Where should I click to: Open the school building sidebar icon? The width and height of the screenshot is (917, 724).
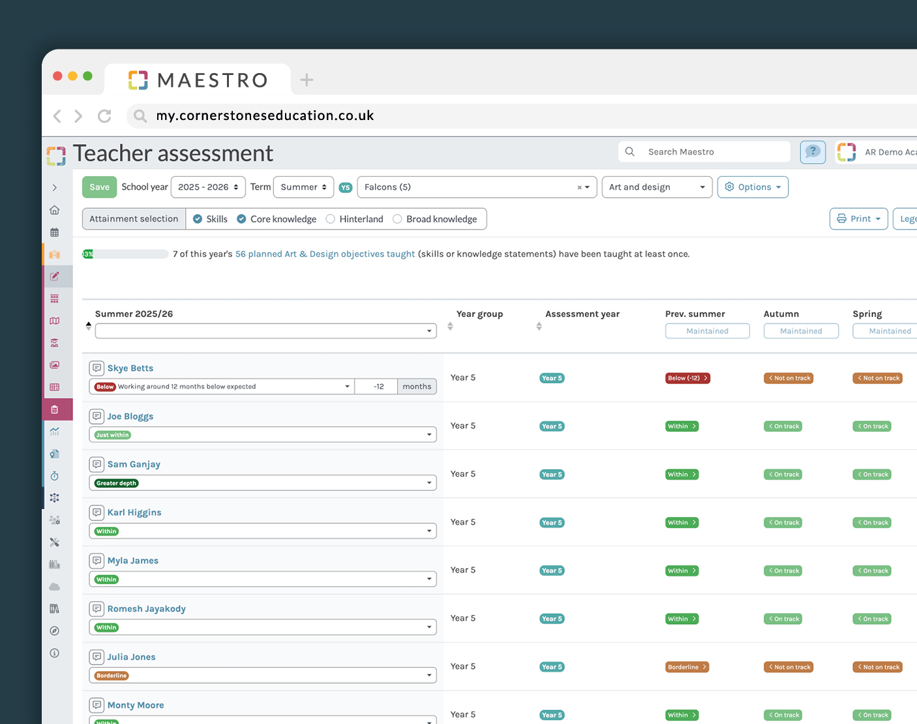(55, 254)
